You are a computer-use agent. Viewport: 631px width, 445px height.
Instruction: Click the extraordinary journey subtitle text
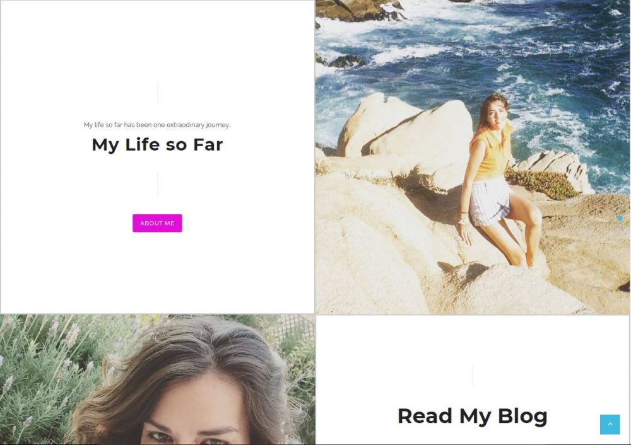(157, 125)
